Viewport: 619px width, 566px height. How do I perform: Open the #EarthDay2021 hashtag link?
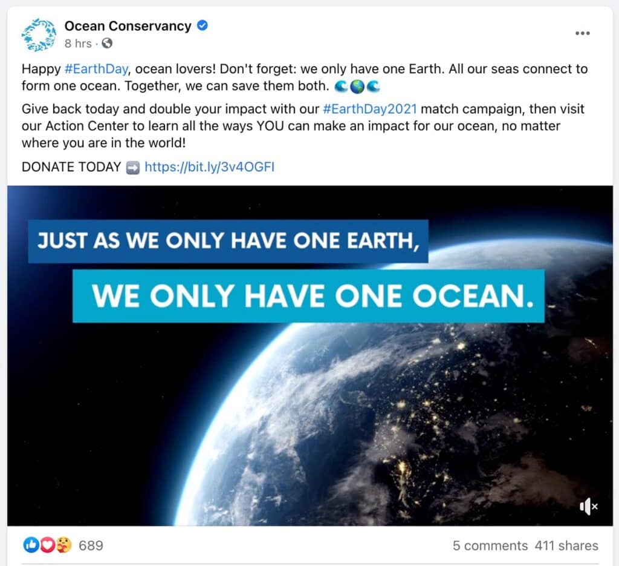coord(369,109)
